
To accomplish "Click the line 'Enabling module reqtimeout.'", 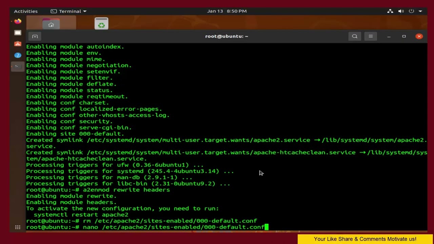I will [77, 97].
